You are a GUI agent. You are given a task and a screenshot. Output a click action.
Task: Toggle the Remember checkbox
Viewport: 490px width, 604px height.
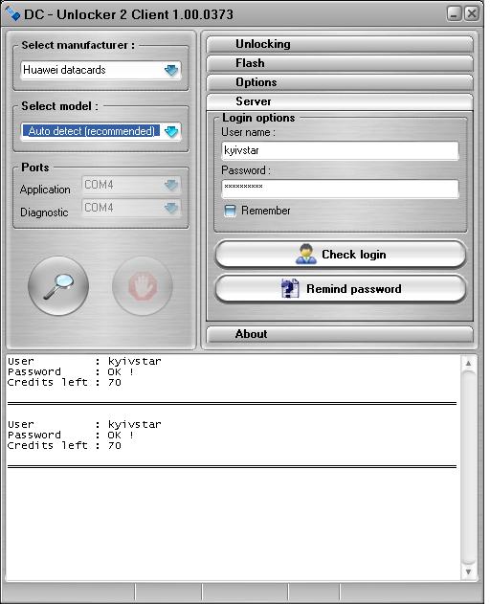click(230, 211)
